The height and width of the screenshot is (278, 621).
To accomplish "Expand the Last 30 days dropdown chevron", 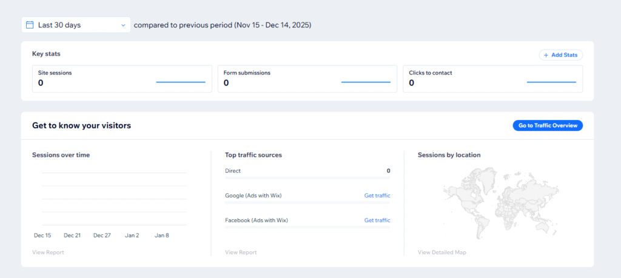I will click(123, 25).
